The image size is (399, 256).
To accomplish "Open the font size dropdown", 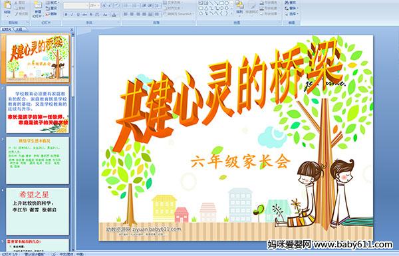I will 98,5.
